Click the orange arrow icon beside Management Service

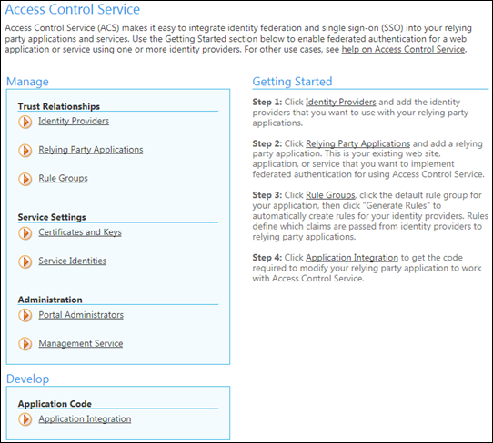(x=25, y=344)
